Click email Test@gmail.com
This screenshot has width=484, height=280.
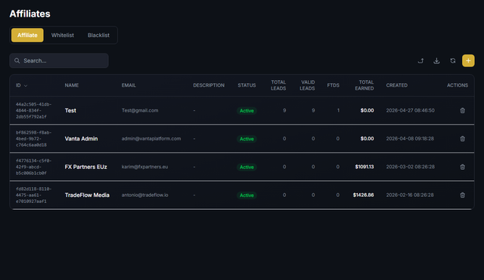coord(140,110)
